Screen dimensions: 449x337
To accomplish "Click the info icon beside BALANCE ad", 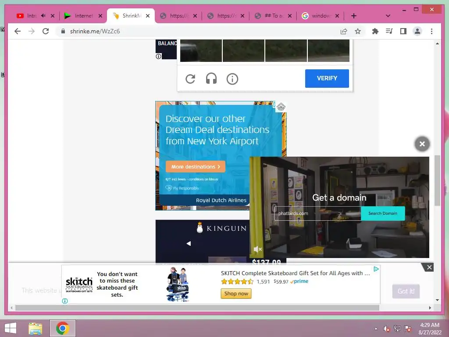I will (x=158, y=56).
